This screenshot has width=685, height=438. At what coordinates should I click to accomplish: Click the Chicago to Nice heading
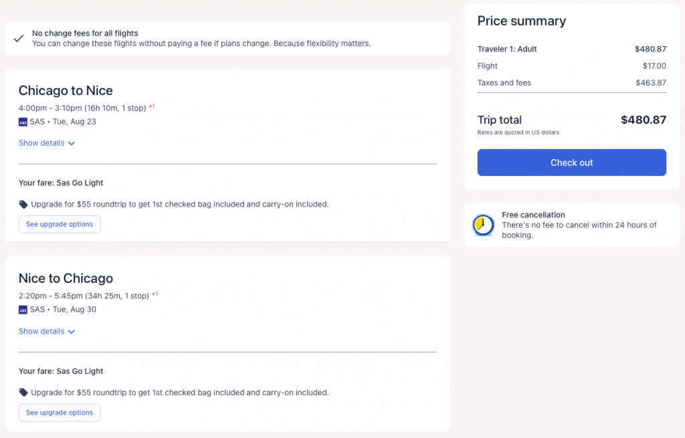(66, 91)
